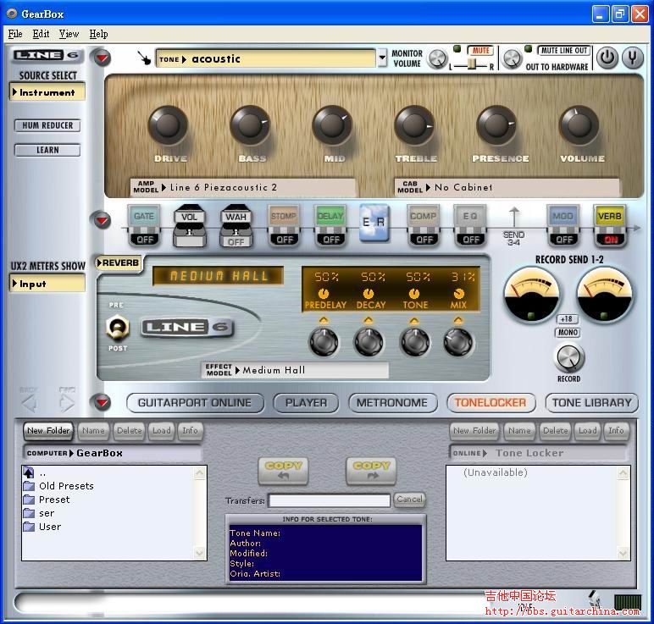The image size is (654, 624).
Task: Open the tuner fork icon
Action: pos(633,58)
